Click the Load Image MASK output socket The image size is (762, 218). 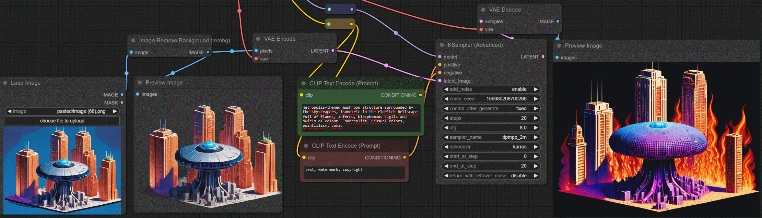click(122, 103)
